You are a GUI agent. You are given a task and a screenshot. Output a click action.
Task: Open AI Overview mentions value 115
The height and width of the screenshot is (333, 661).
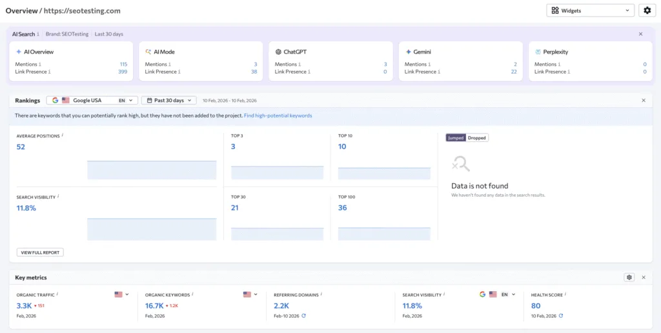[123, 65]
